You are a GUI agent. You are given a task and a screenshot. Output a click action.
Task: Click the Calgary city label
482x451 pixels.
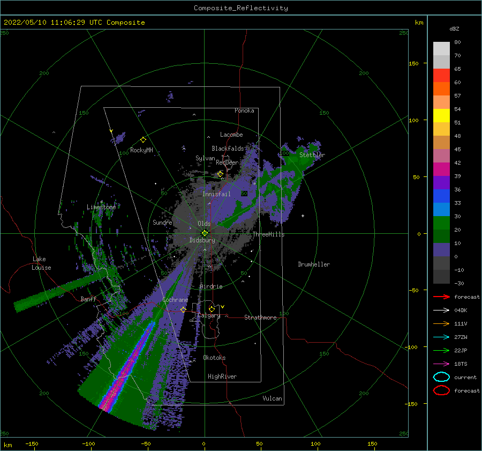(x=209, y=315)
